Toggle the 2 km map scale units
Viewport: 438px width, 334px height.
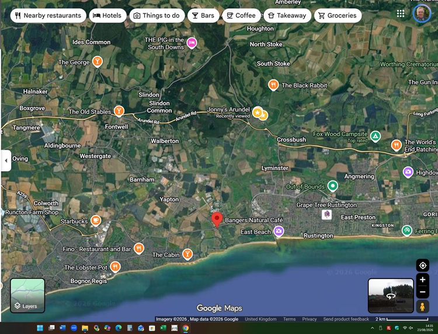coord(402,319)
